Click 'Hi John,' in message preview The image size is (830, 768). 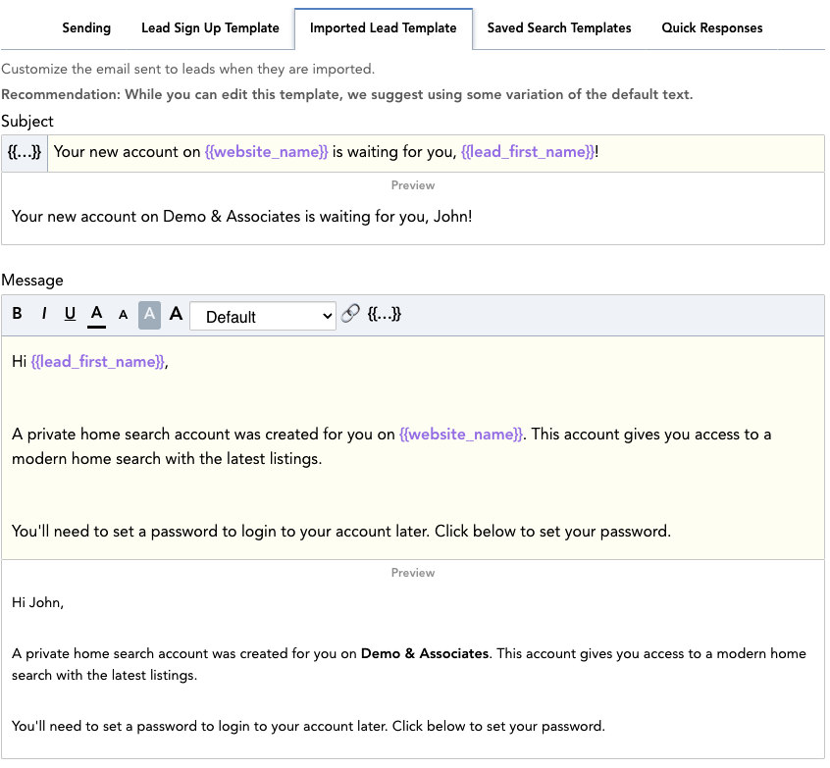pos(37,603)
